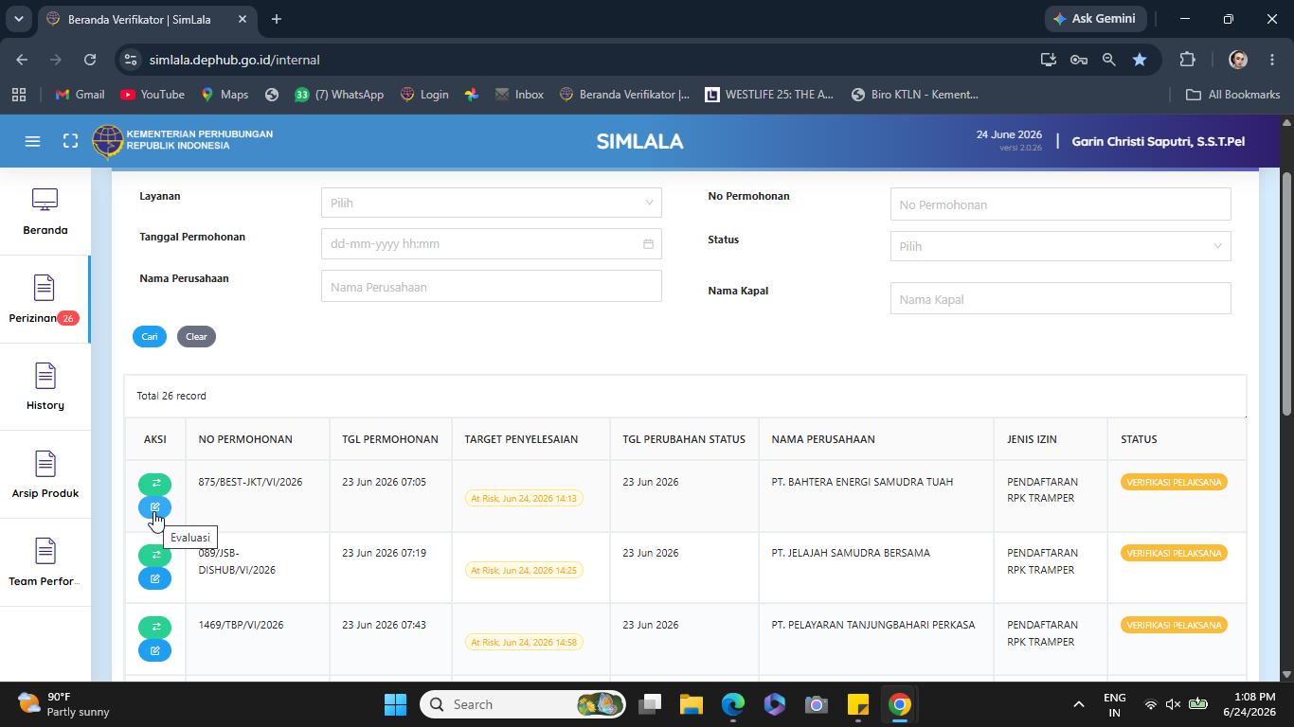This screenshot has width=1294, height=727.
Task: Open Maps bookmark
Action: tap(225, 95)
